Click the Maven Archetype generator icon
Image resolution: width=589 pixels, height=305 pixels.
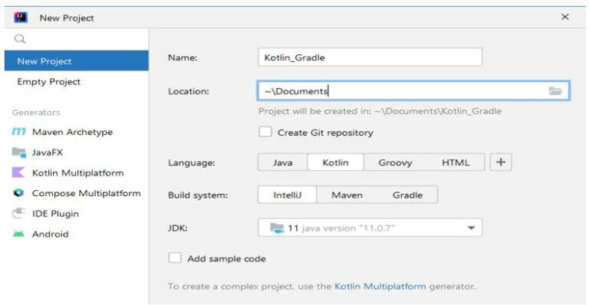[x=18, y=132]
